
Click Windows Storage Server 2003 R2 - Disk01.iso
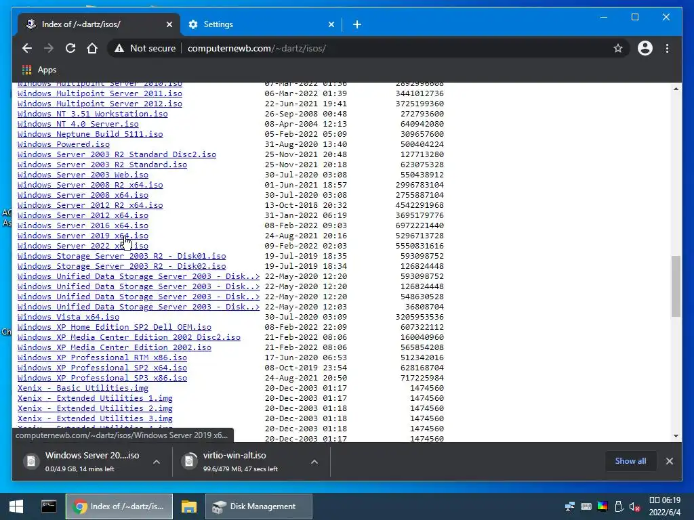pyautogui.click(x=122, y=256)
